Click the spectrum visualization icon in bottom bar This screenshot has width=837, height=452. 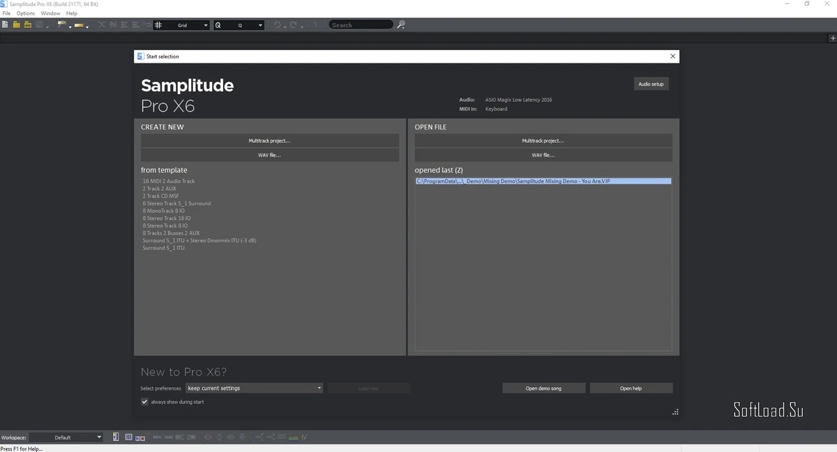pos(294,437)
